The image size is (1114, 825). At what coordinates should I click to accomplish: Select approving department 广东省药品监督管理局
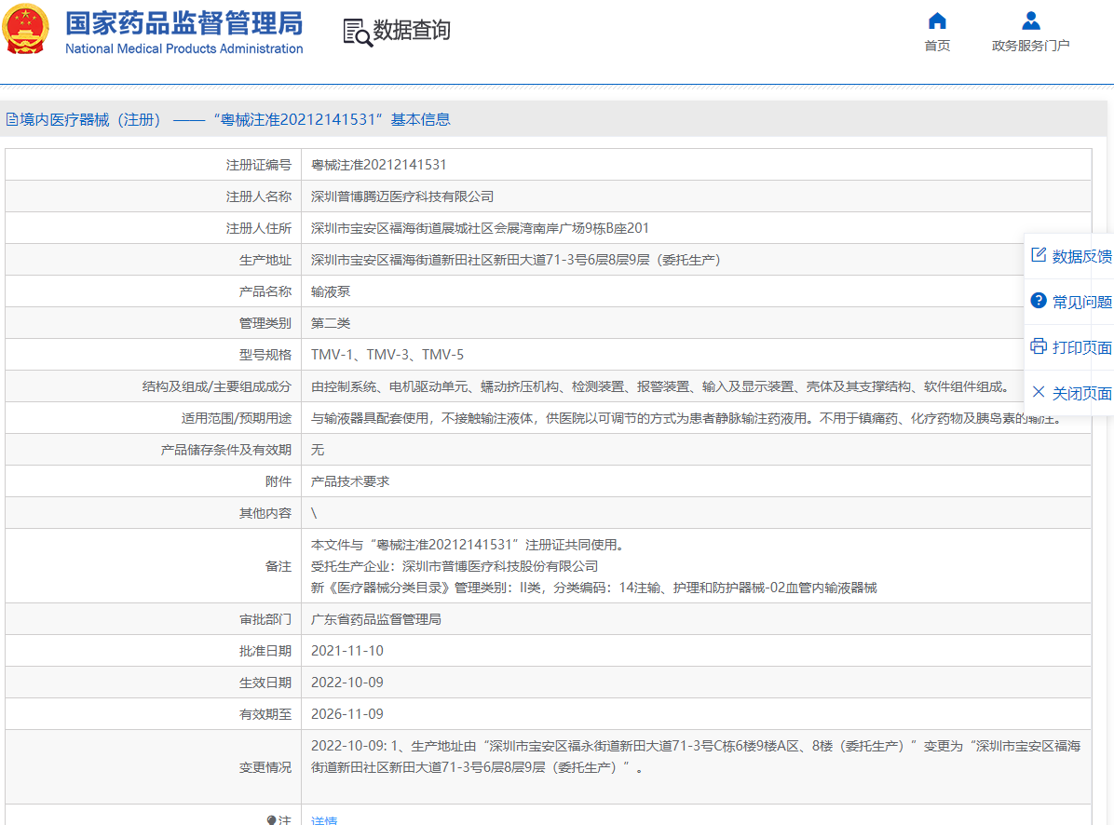click(x=375, y=619)
